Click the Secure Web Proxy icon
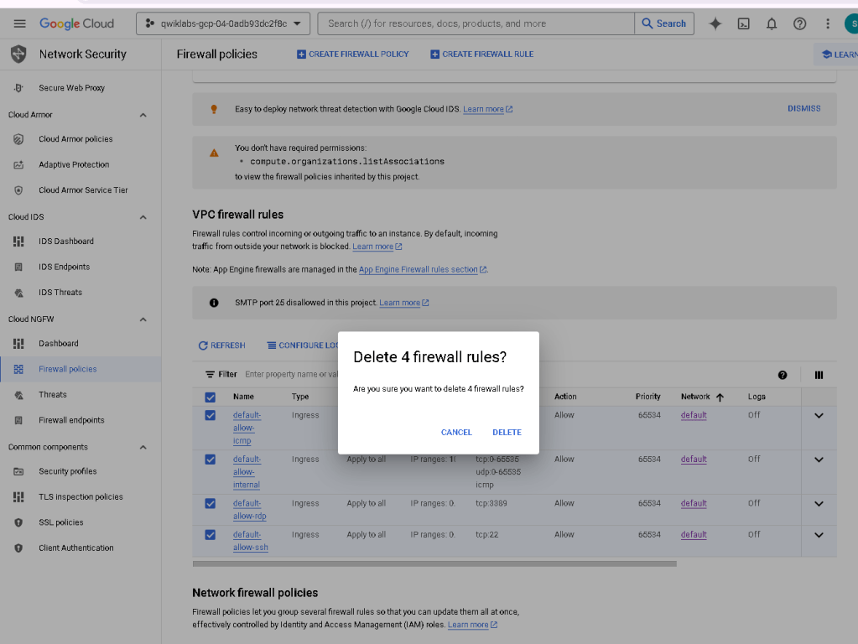 tap(18, 87)
